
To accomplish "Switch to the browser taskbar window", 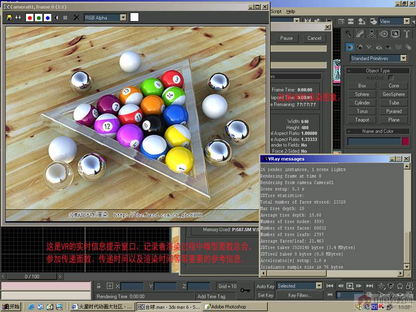I will 103,307.
